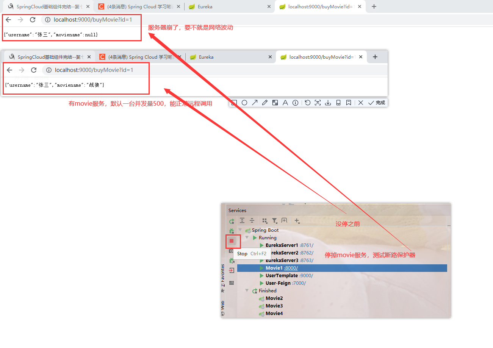Select the arrow annotation tool
Image resolution: width=493 pixels, height=348 pixels.
tap(255, 103)
